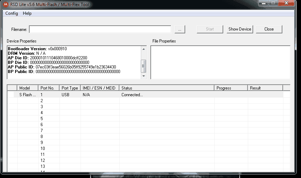Screen dimensions: 301x178
Task: Open the Config menu
Action: pyautogui.click(x=12, y=13)
